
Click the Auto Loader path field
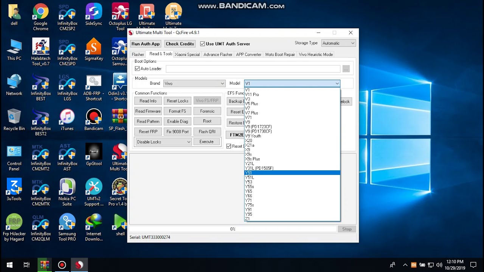(x=253, y=69)
